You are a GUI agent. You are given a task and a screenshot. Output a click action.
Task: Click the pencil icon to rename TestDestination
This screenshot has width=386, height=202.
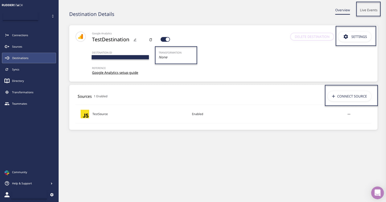[135, 40]
